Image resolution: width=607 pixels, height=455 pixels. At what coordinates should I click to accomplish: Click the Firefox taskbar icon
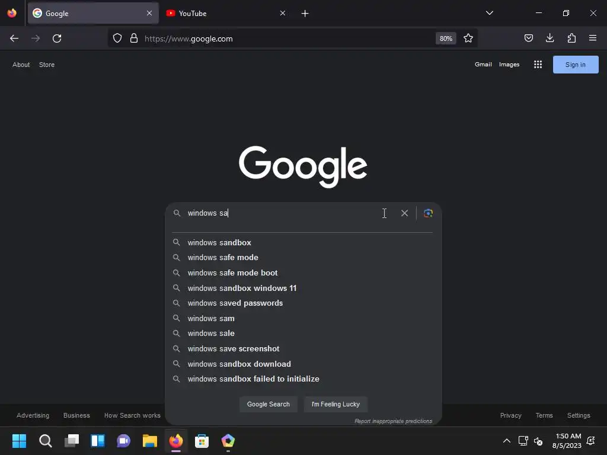[x=175, y=441]
